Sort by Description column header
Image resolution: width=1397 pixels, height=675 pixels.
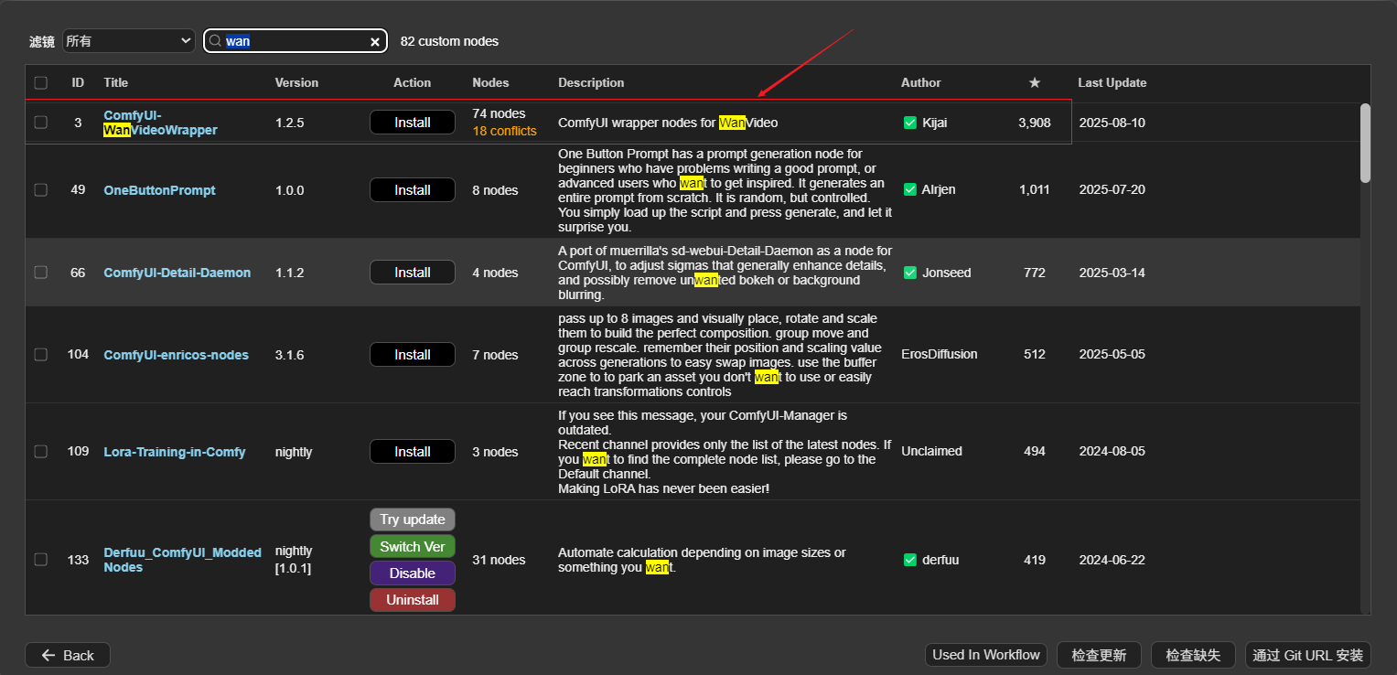click(x=591, y=82)
